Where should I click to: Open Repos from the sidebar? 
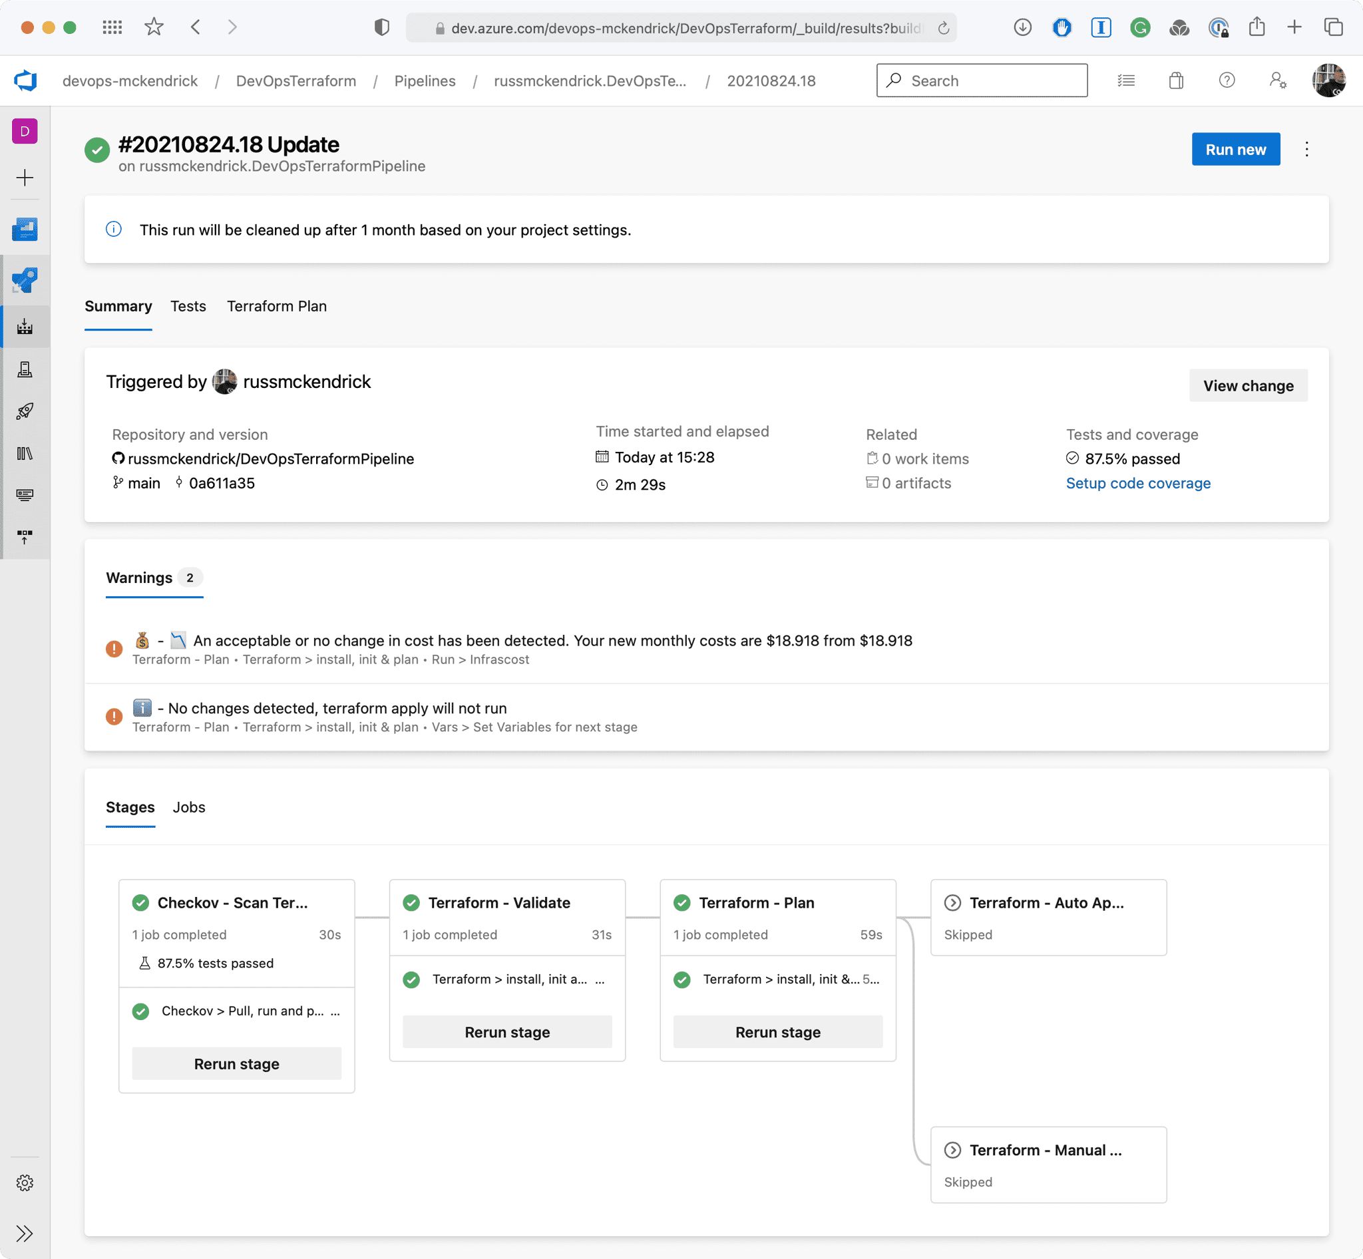tap(25, 280)
